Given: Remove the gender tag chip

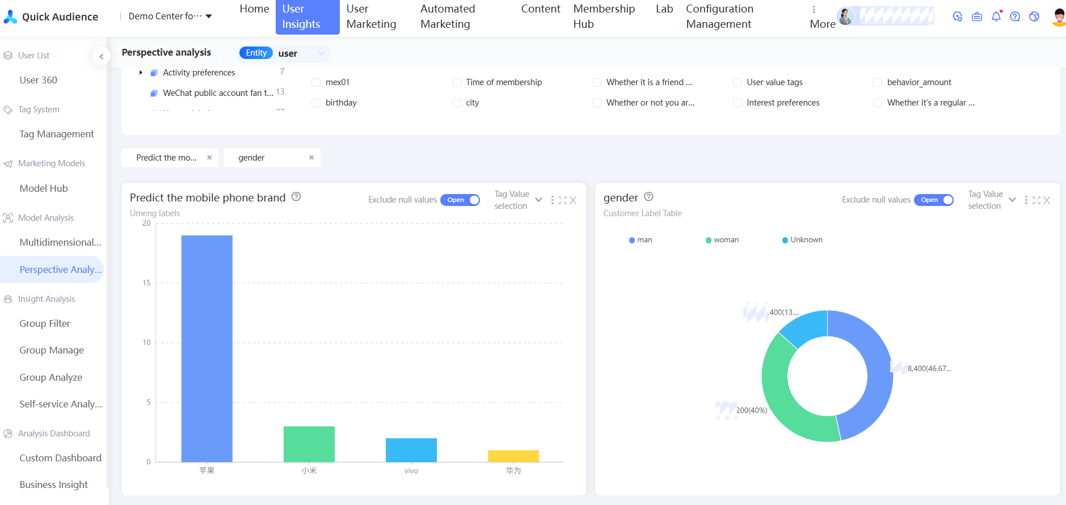Looking at the screenshot, I should 311,158.
